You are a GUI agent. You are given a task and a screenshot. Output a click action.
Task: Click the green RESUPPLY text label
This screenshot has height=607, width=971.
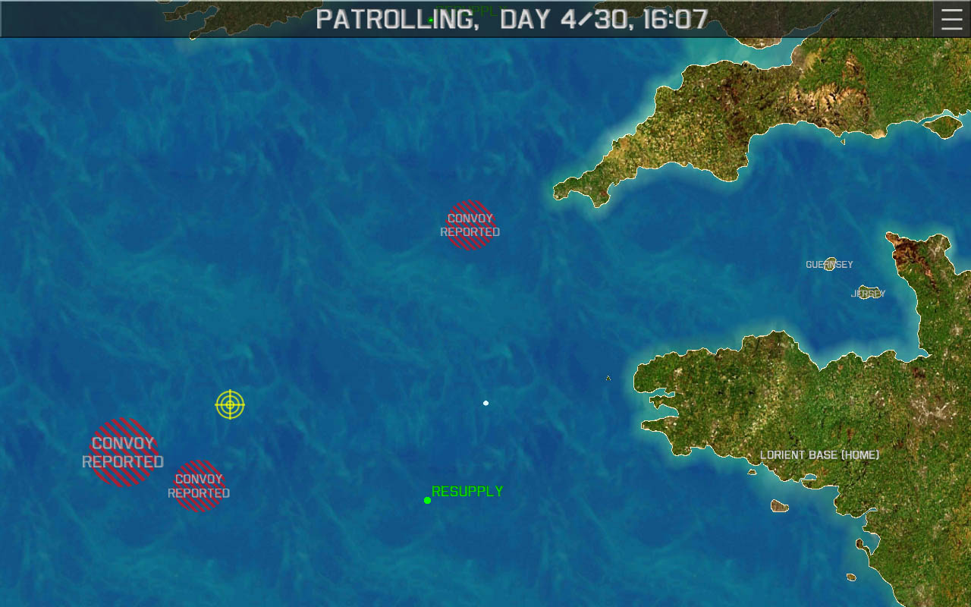tap(467, 492)
